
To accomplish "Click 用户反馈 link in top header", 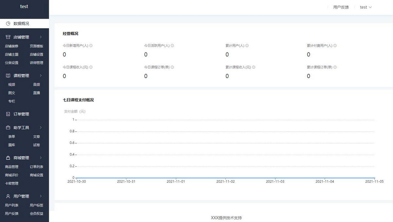I will [341, 7].
